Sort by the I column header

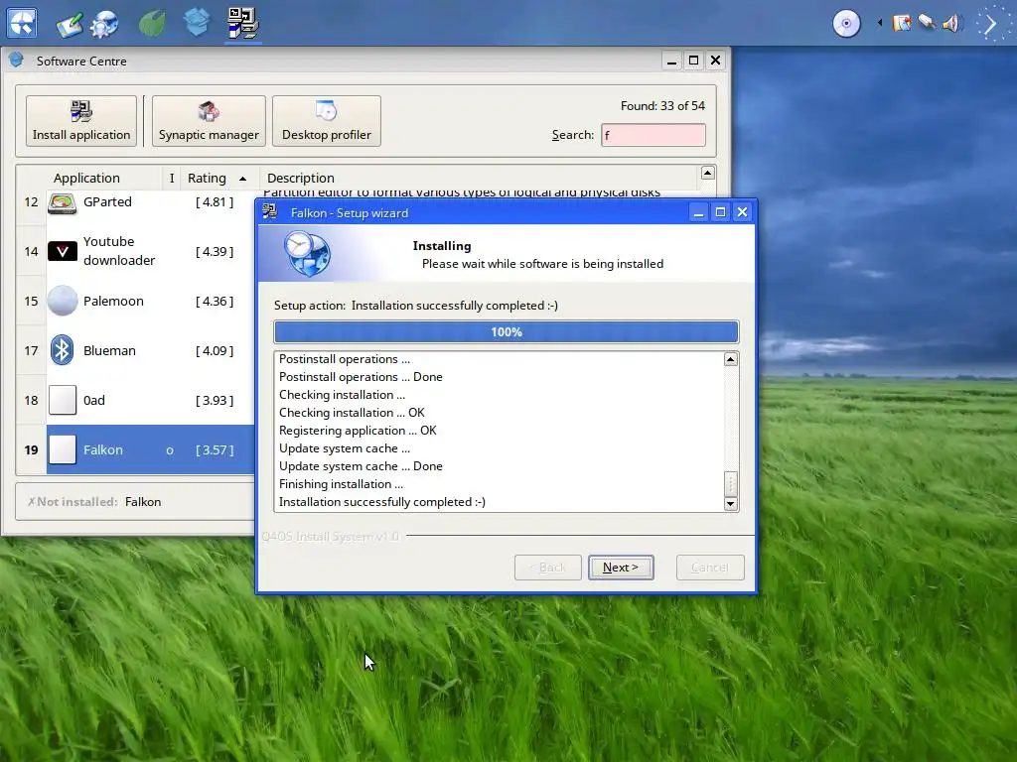click(x=172, y=178)
